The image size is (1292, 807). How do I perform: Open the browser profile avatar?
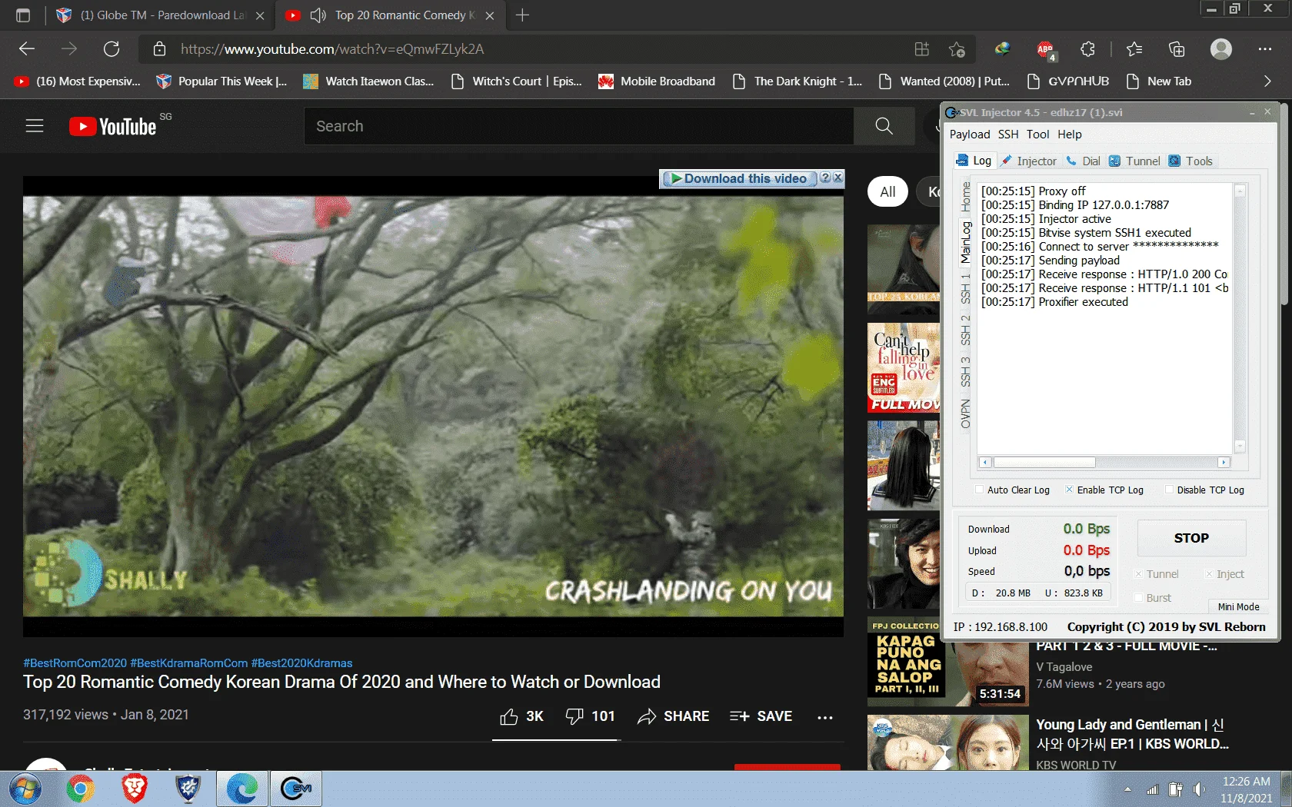click(1220, 49)
